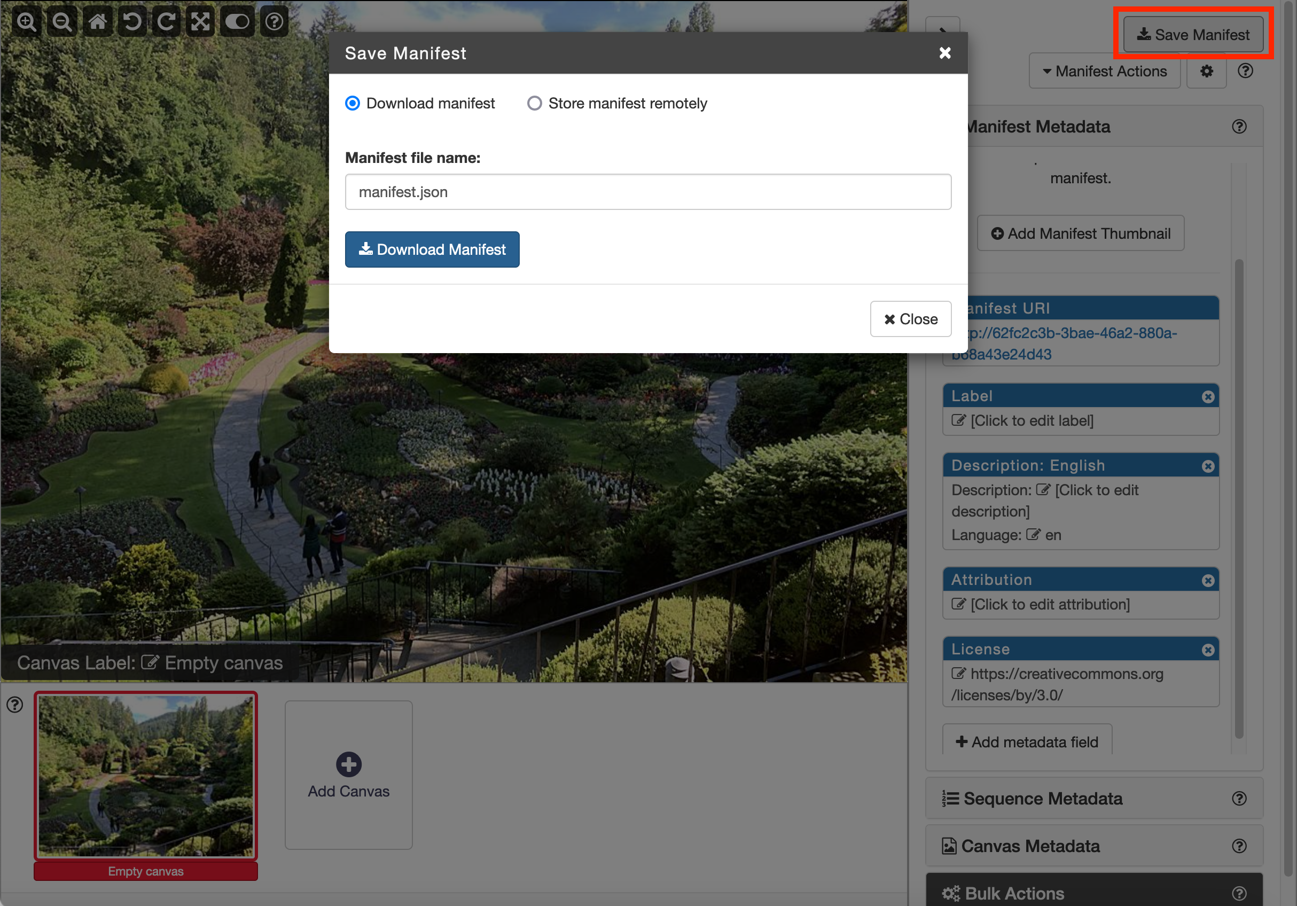Click Download Manifest button
1297x906 pixels.
[x=433, y=249]
